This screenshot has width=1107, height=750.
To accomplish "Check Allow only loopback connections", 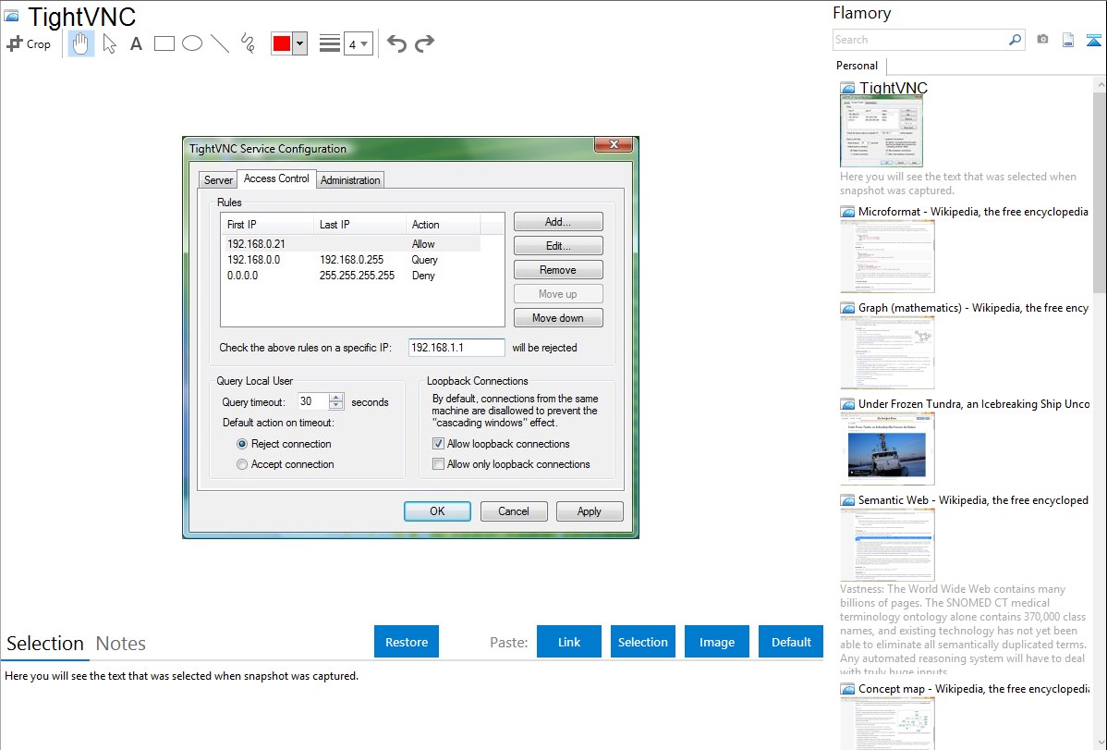I will click(439, 464).
